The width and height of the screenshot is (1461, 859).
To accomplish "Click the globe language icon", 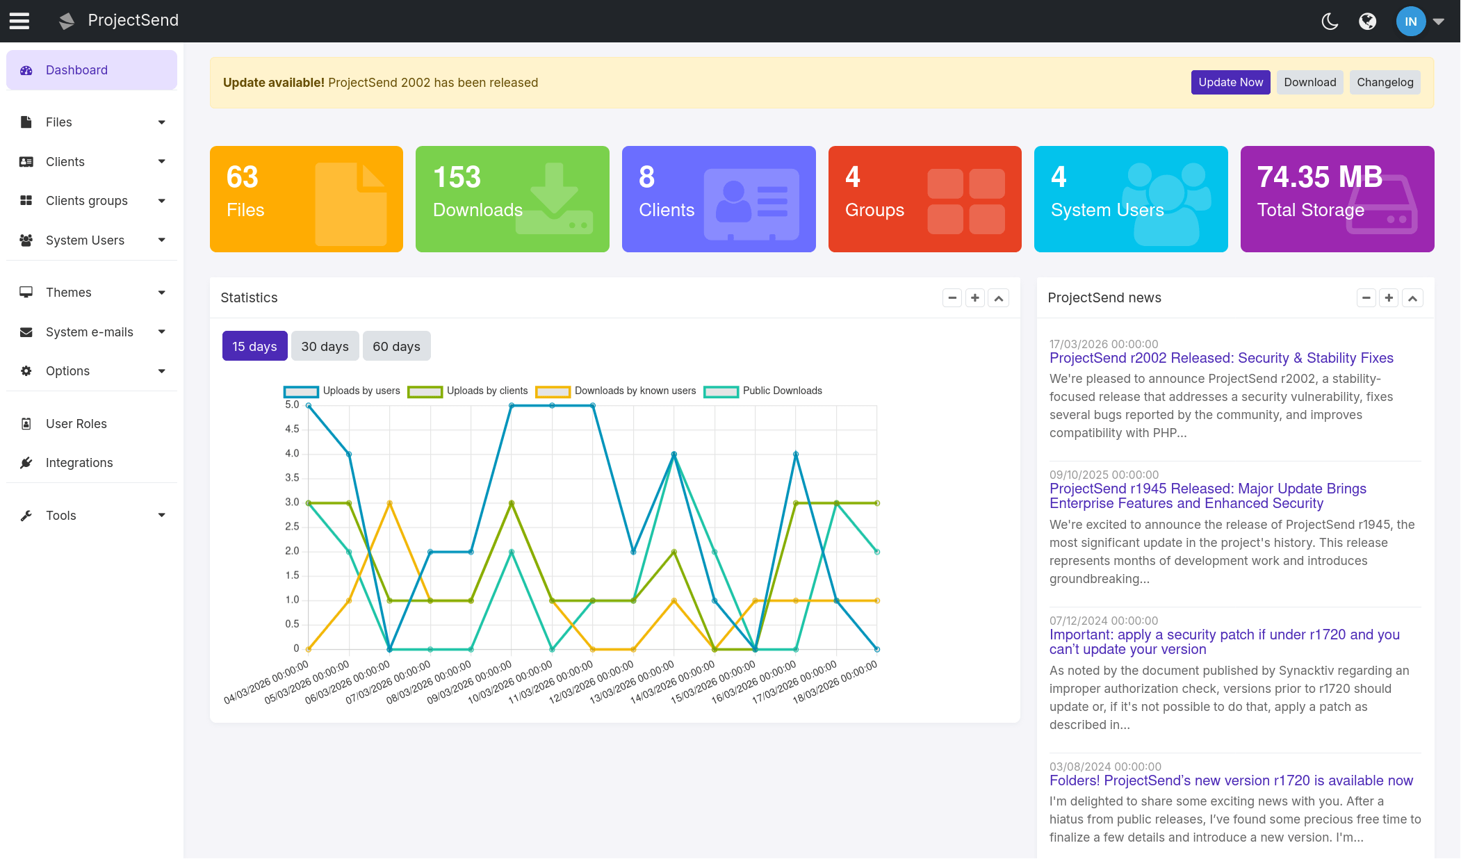I will pyautogui.click(x=1367, y=22).
